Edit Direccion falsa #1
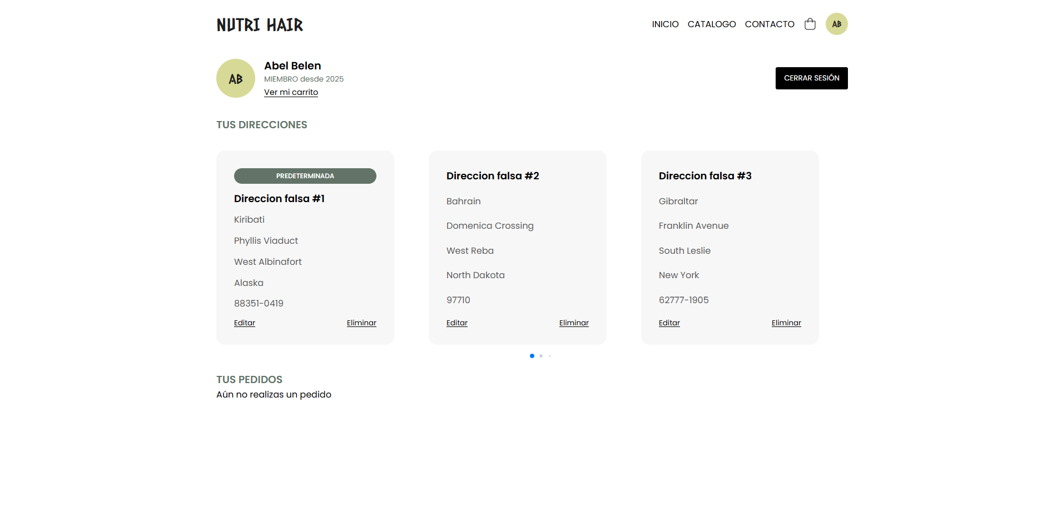This screenshot has width=1062, height=528. (x=244, y=323)
